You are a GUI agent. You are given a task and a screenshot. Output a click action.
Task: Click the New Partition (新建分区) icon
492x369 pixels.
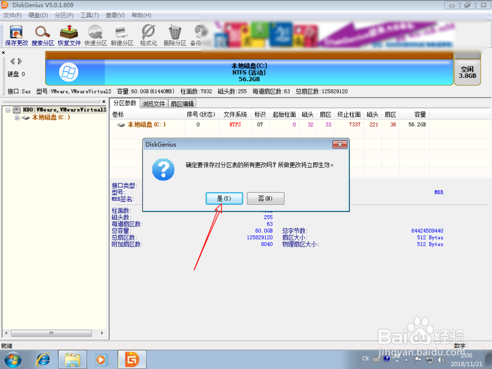tap(122, 35)
